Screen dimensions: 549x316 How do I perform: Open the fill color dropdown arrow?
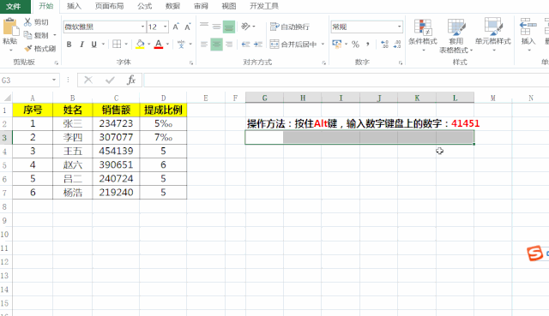148,44
